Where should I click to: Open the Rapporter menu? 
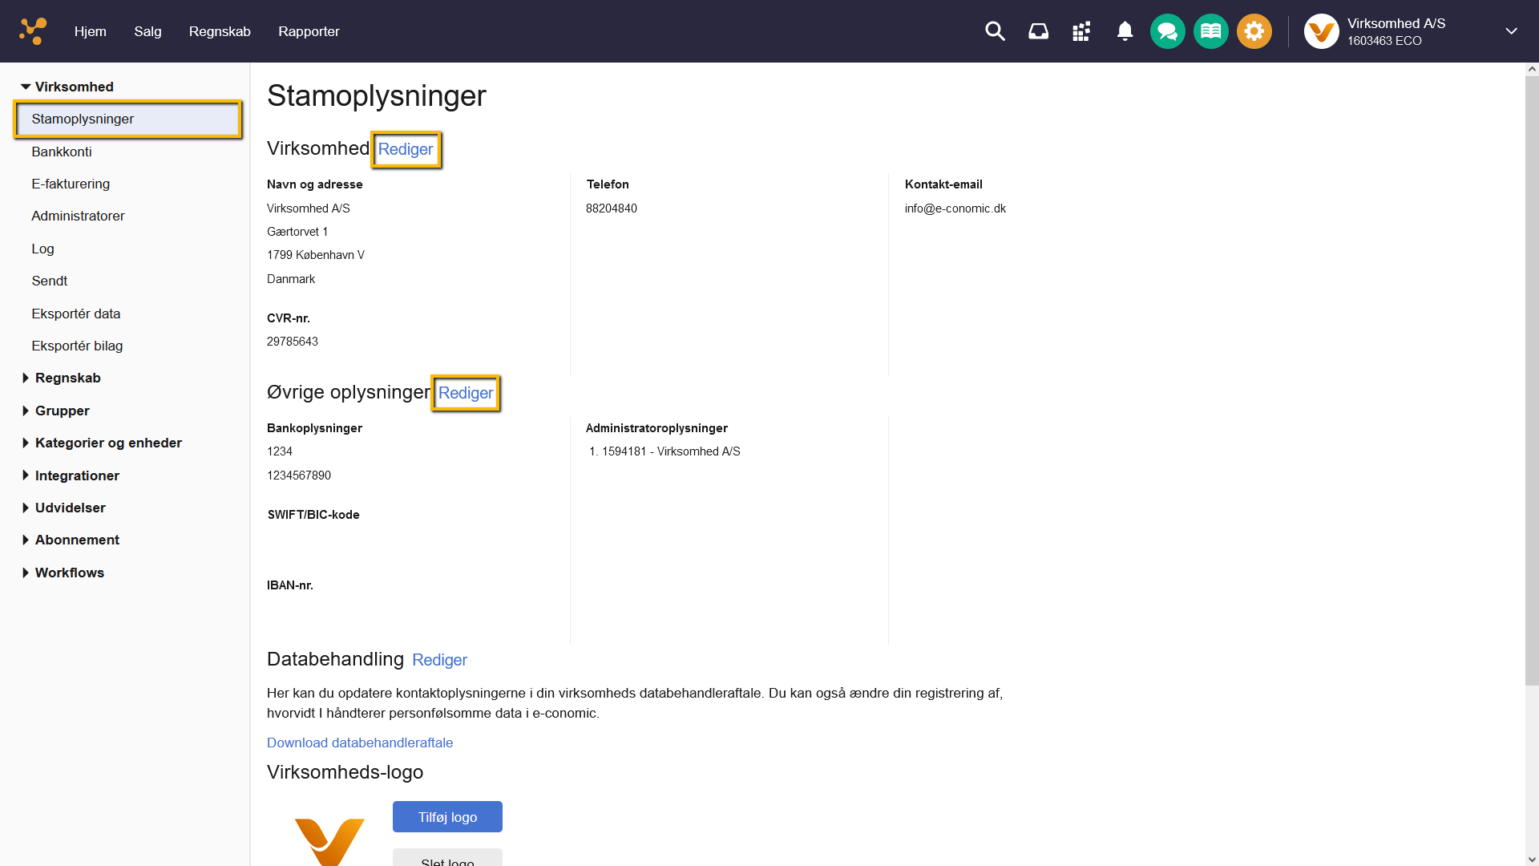point(309,31)
